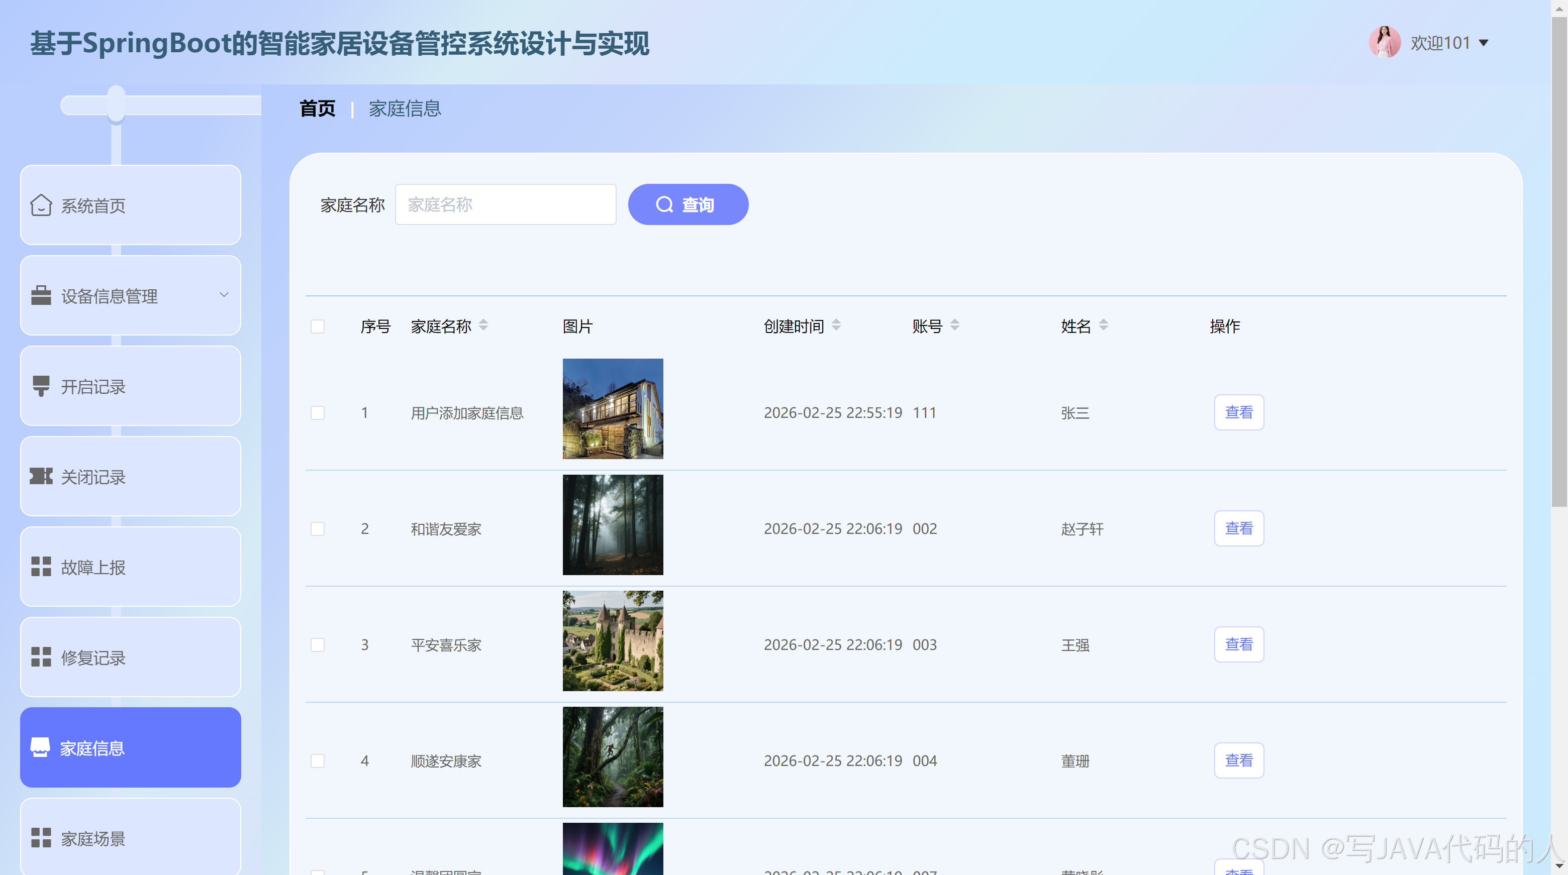
Task: Click account number 004 cell
Action: click(x=925, y=760)
